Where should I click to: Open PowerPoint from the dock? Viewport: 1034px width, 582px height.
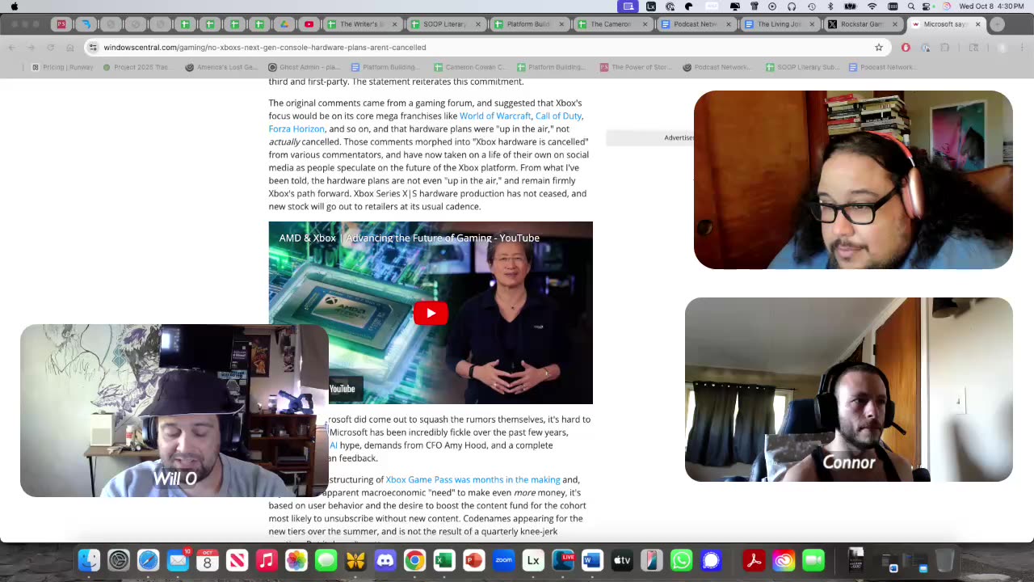click(474, 559)
